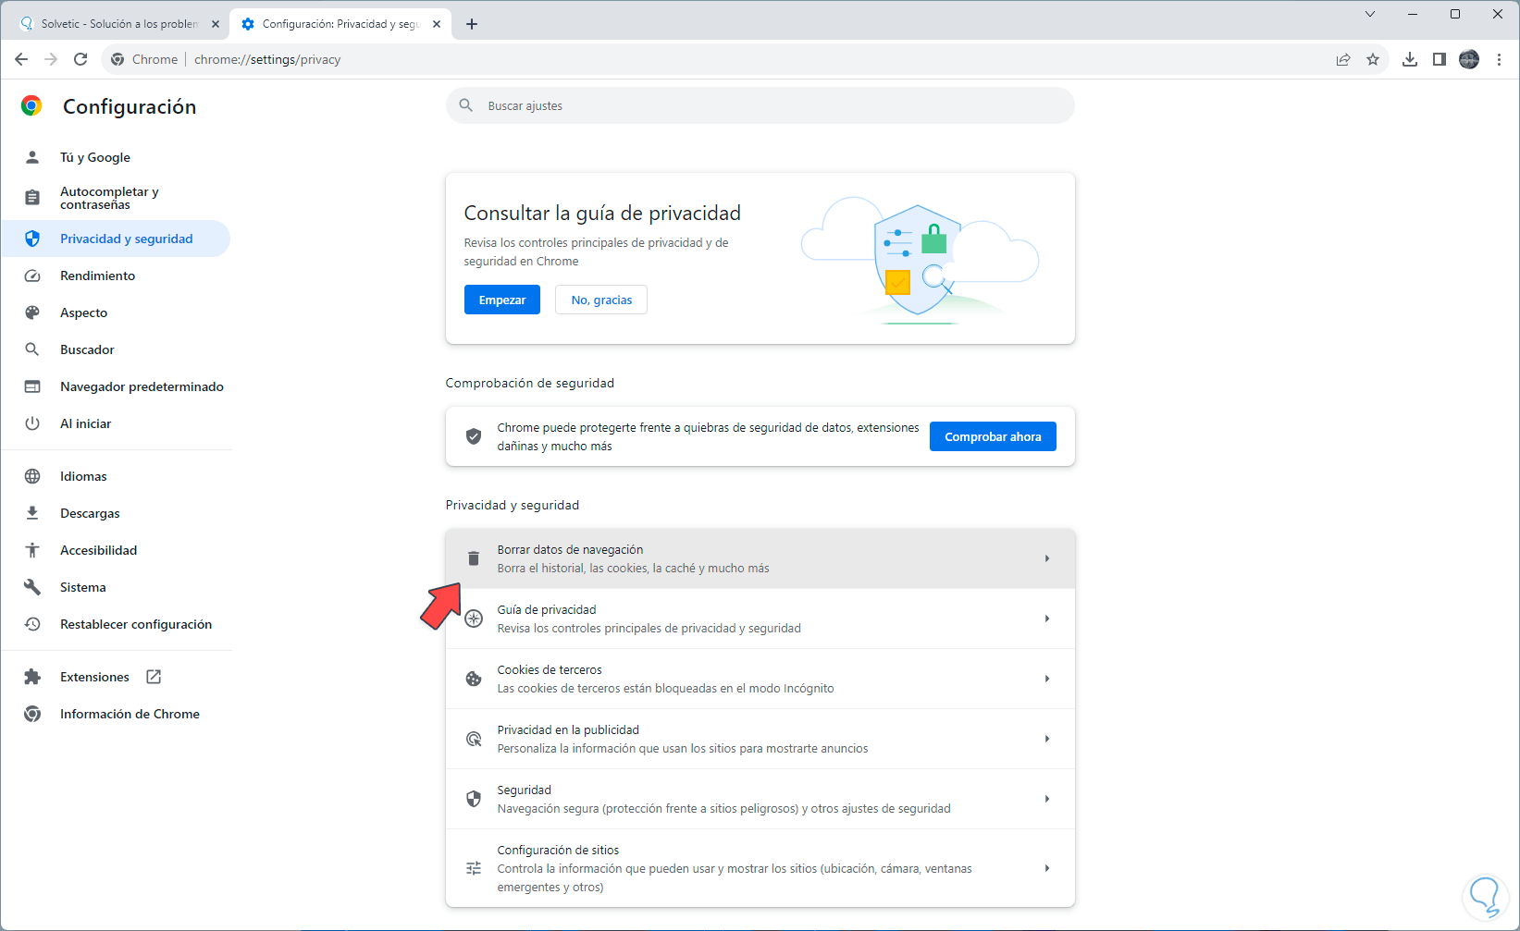
Task: Bookmark this page with the star icon
Action: (1373, 59)
